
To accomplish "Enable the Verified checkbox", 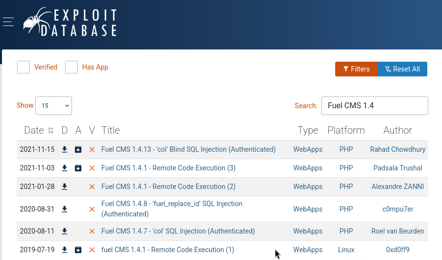I will tap(24, 67).
